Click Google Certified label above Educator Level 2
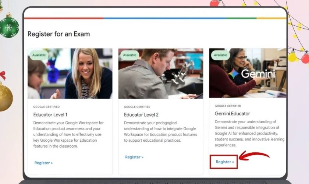 click(137, 107)
